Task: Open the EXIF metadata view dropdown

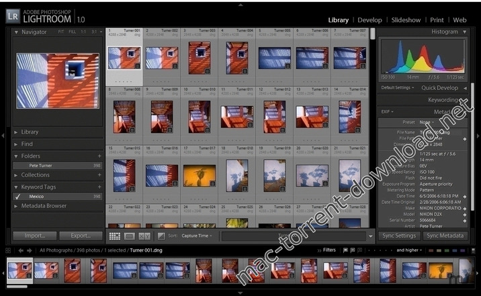Action: tap(387, 112)
